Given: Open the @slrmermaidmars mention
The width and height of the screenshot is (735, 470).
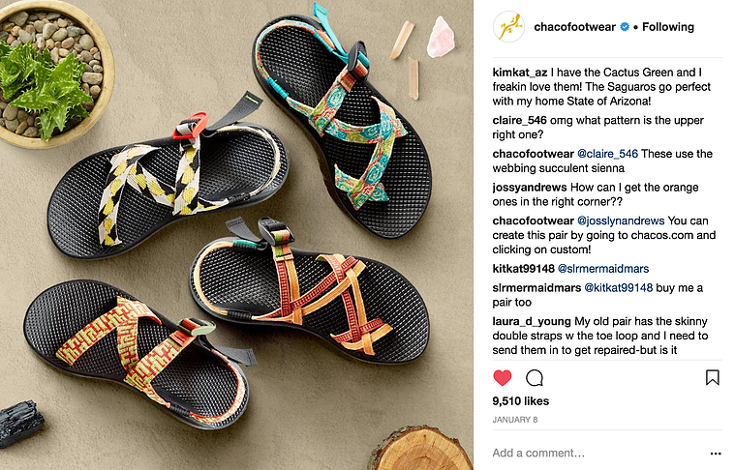Looking at the screenshot, I should pyautogui.click(x=603, y=269).
